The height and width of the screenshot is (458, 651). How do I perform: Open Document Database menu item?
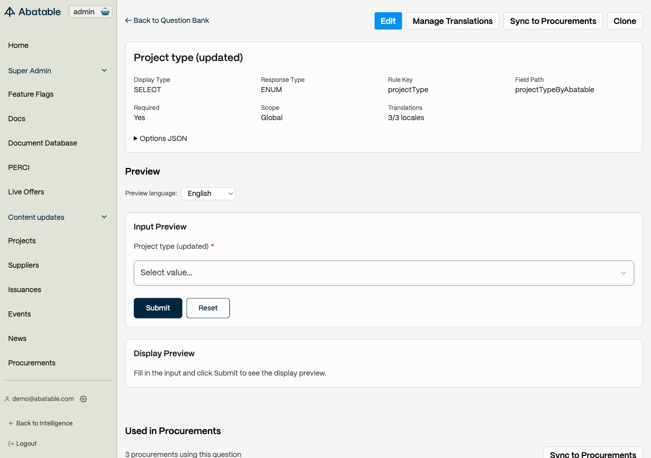click(43, 143)
